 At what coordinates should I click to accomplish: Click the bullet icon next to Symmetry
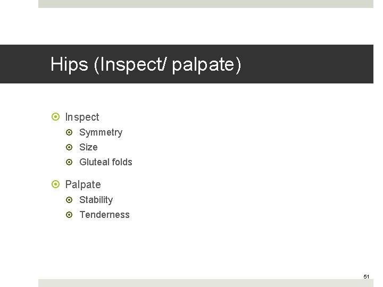pyautogui.click(x=69, y=132)
